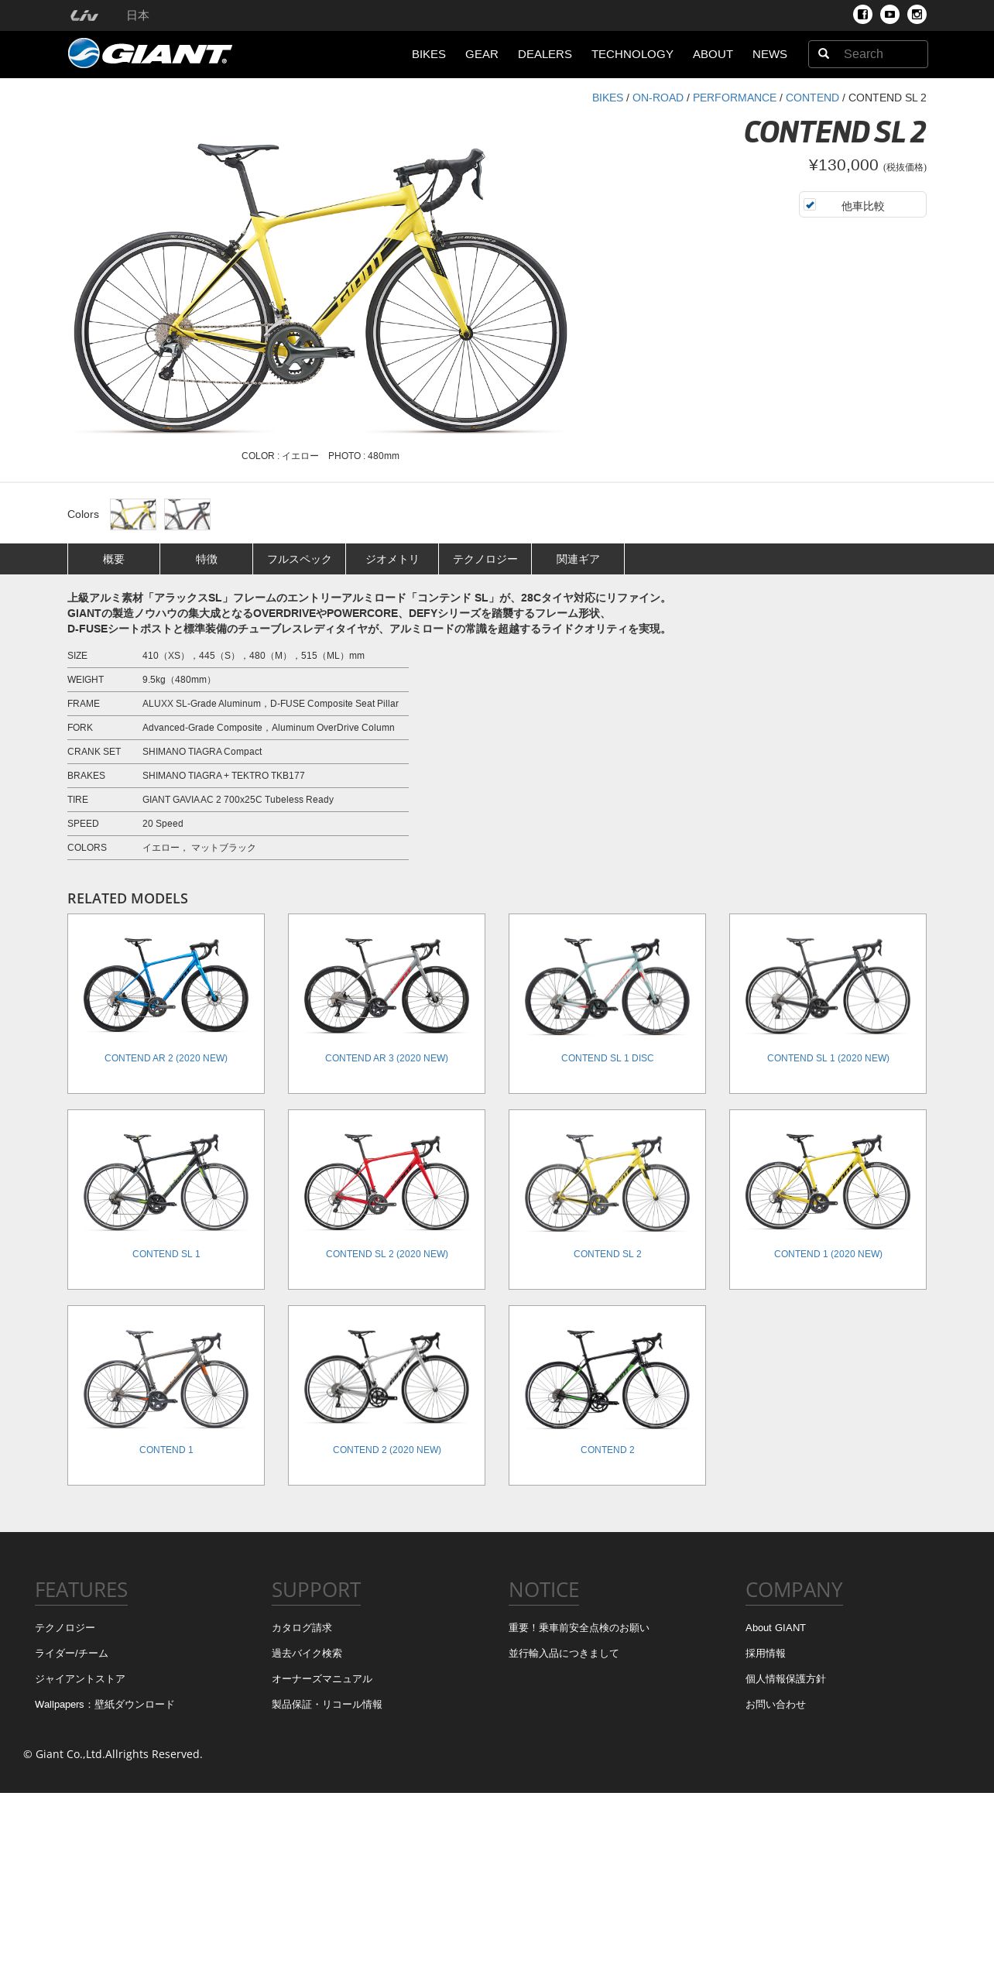Open 製品保証・リコール情報 link
The image size is (994, 1988).
327,1704
